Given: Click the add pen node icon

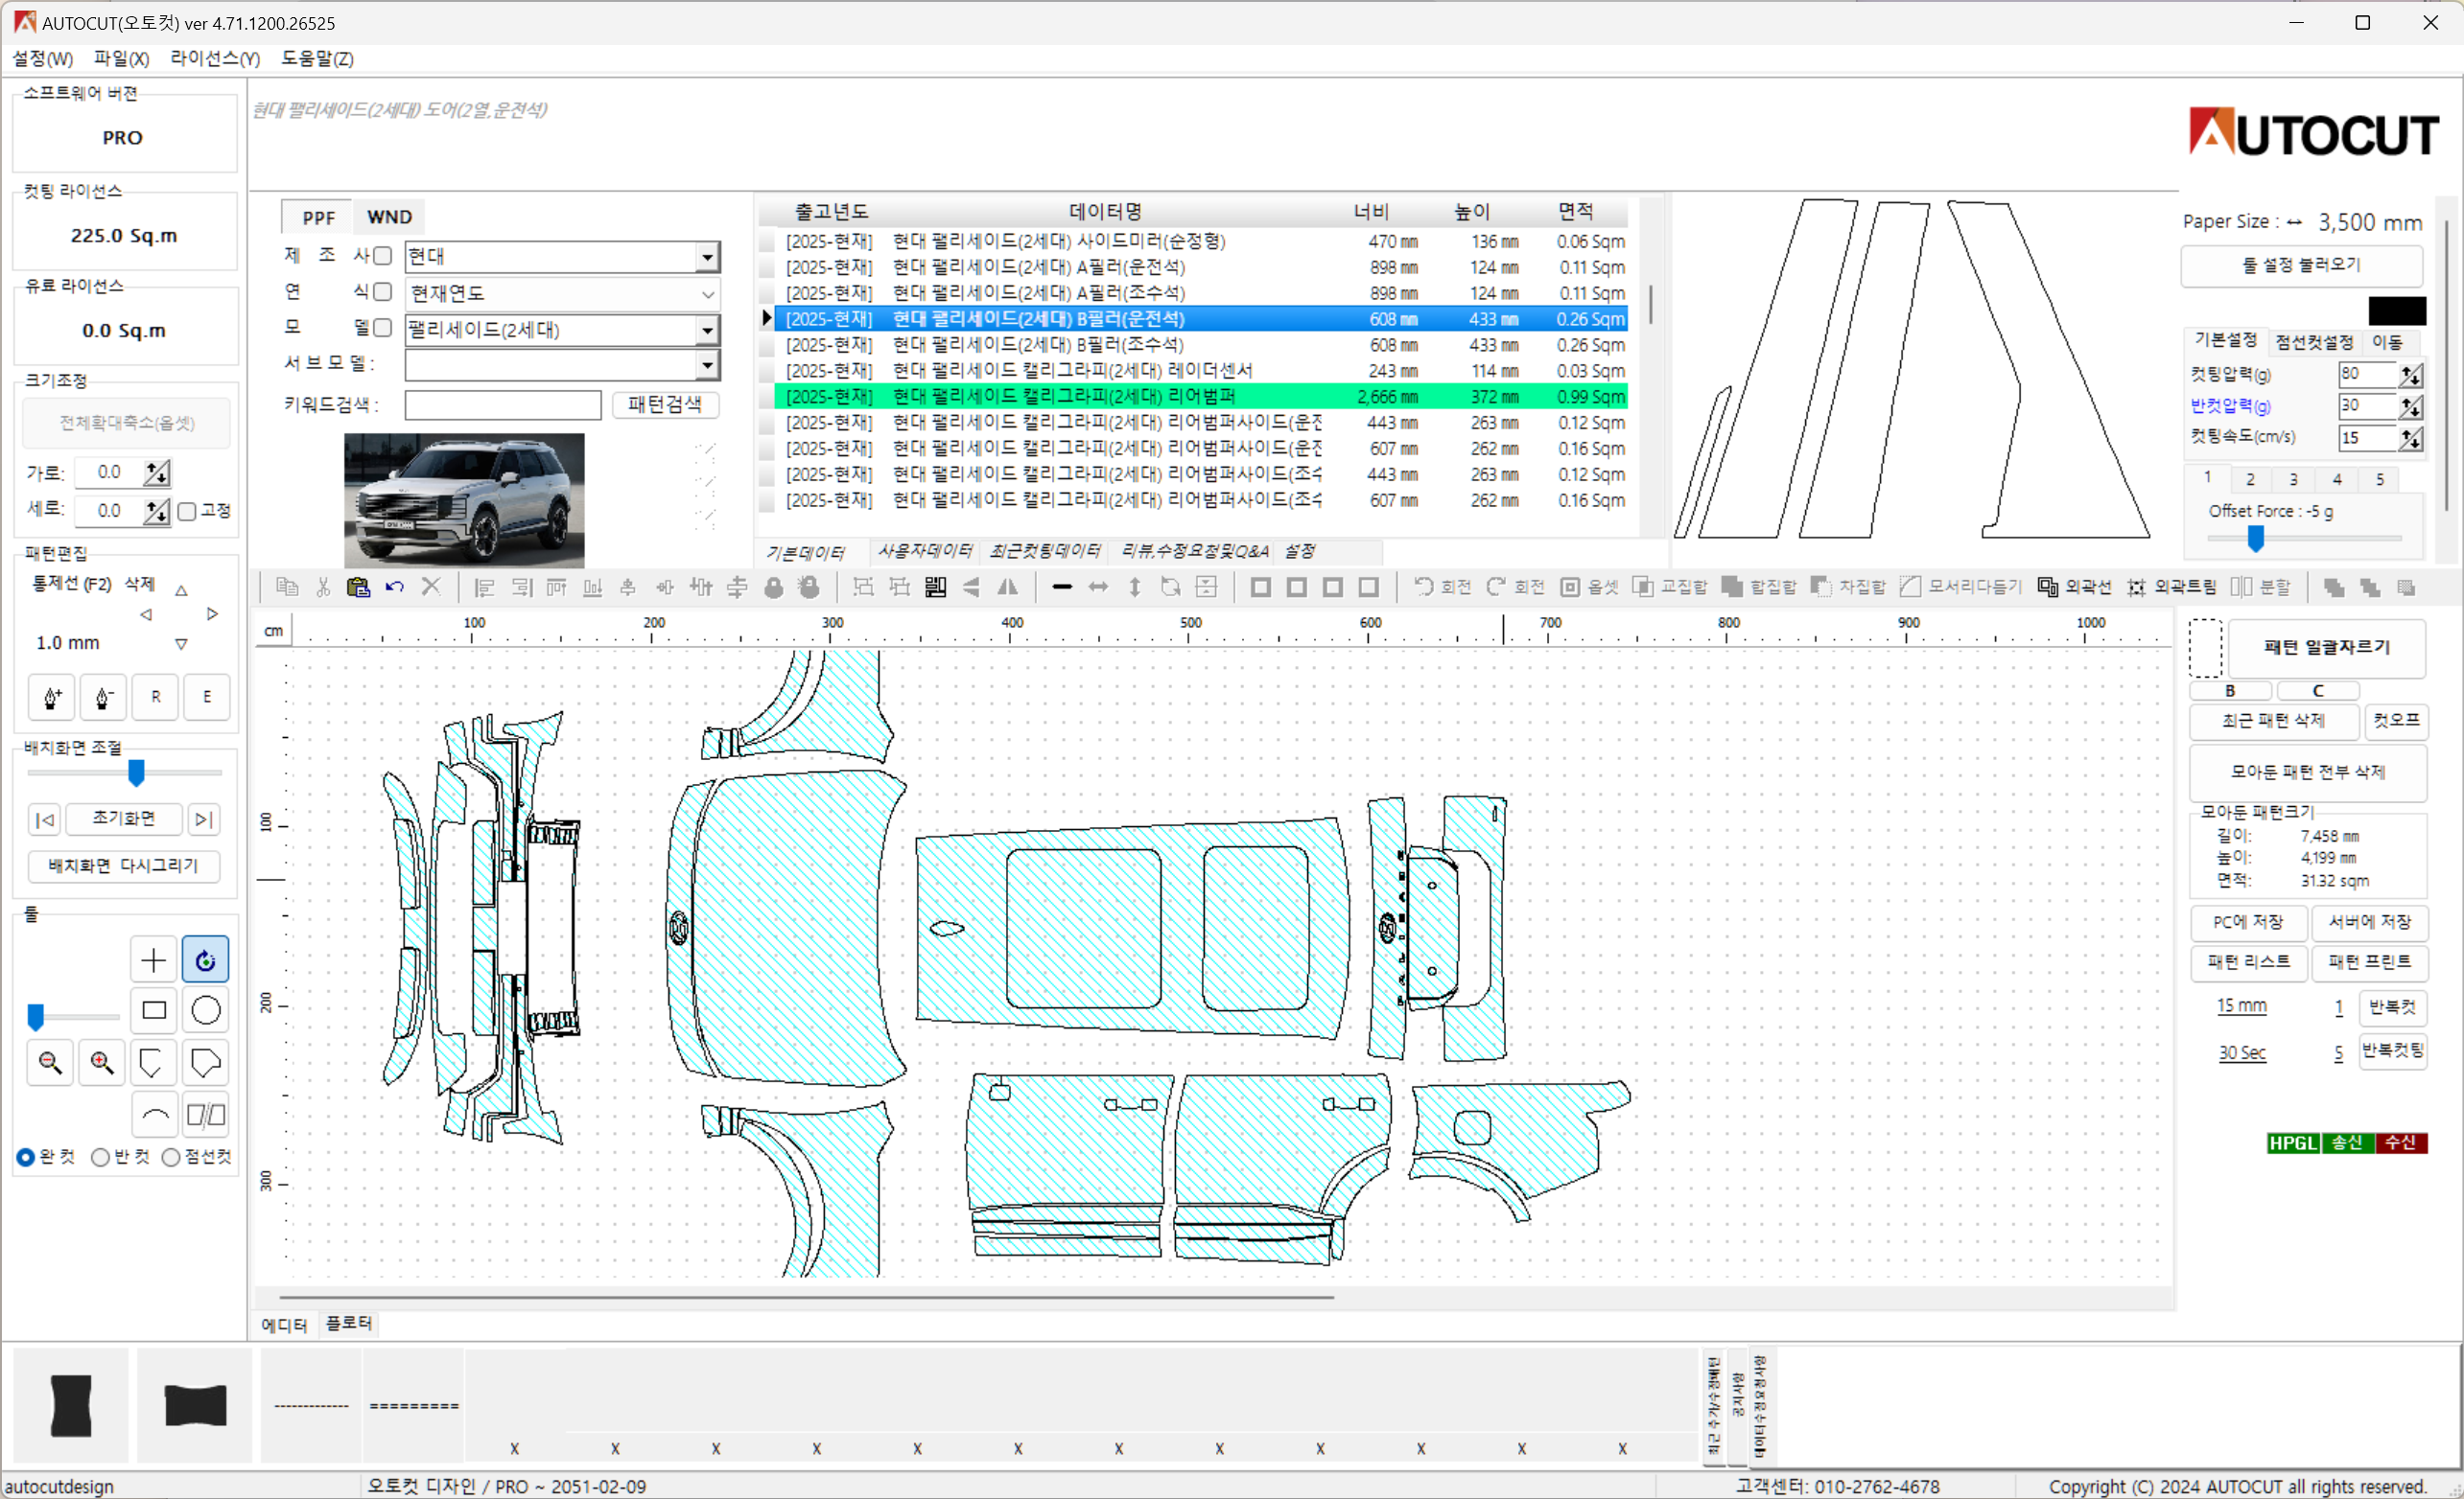Looking at the screenshot, I should point(52,697).
